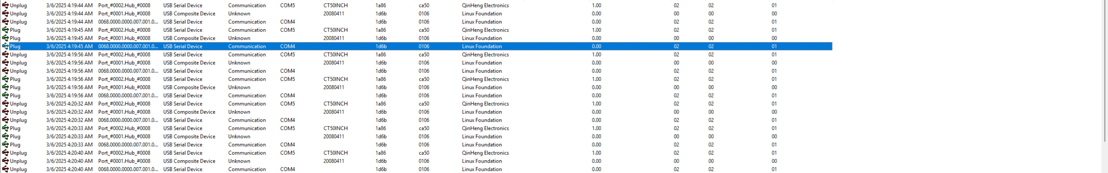Select COM5 in the 4:20:32 AM Unplug row
This screenshot has width=1108, height=173.
click(287, 104)
